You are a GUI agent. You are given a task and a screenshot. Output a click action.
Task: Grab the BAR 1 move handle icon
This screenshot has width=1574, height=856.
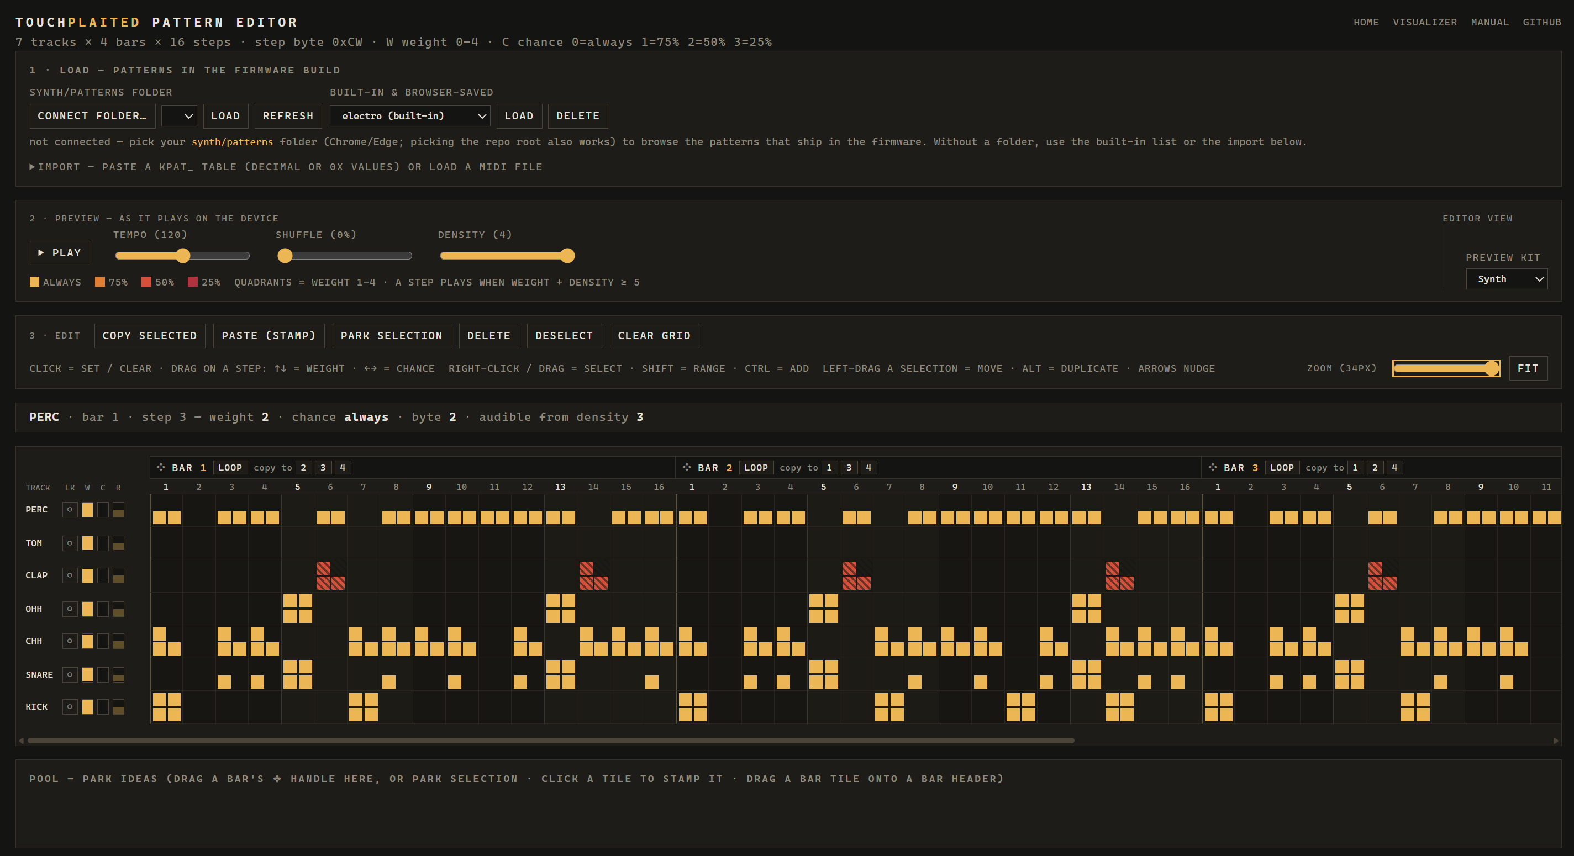coord(161,467)
